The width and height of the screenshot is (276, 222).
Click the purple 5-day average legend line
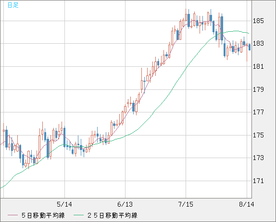pos(13,215)
